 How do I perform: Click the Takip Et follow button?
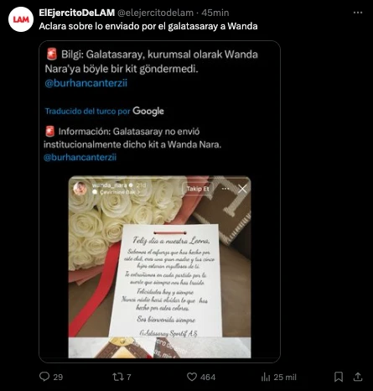[198, 189]
